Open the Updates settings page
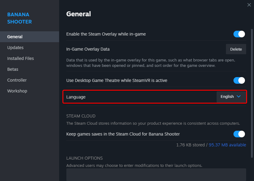Image resolution: width=254 pixels, height=181 pixels. (15, 48)
